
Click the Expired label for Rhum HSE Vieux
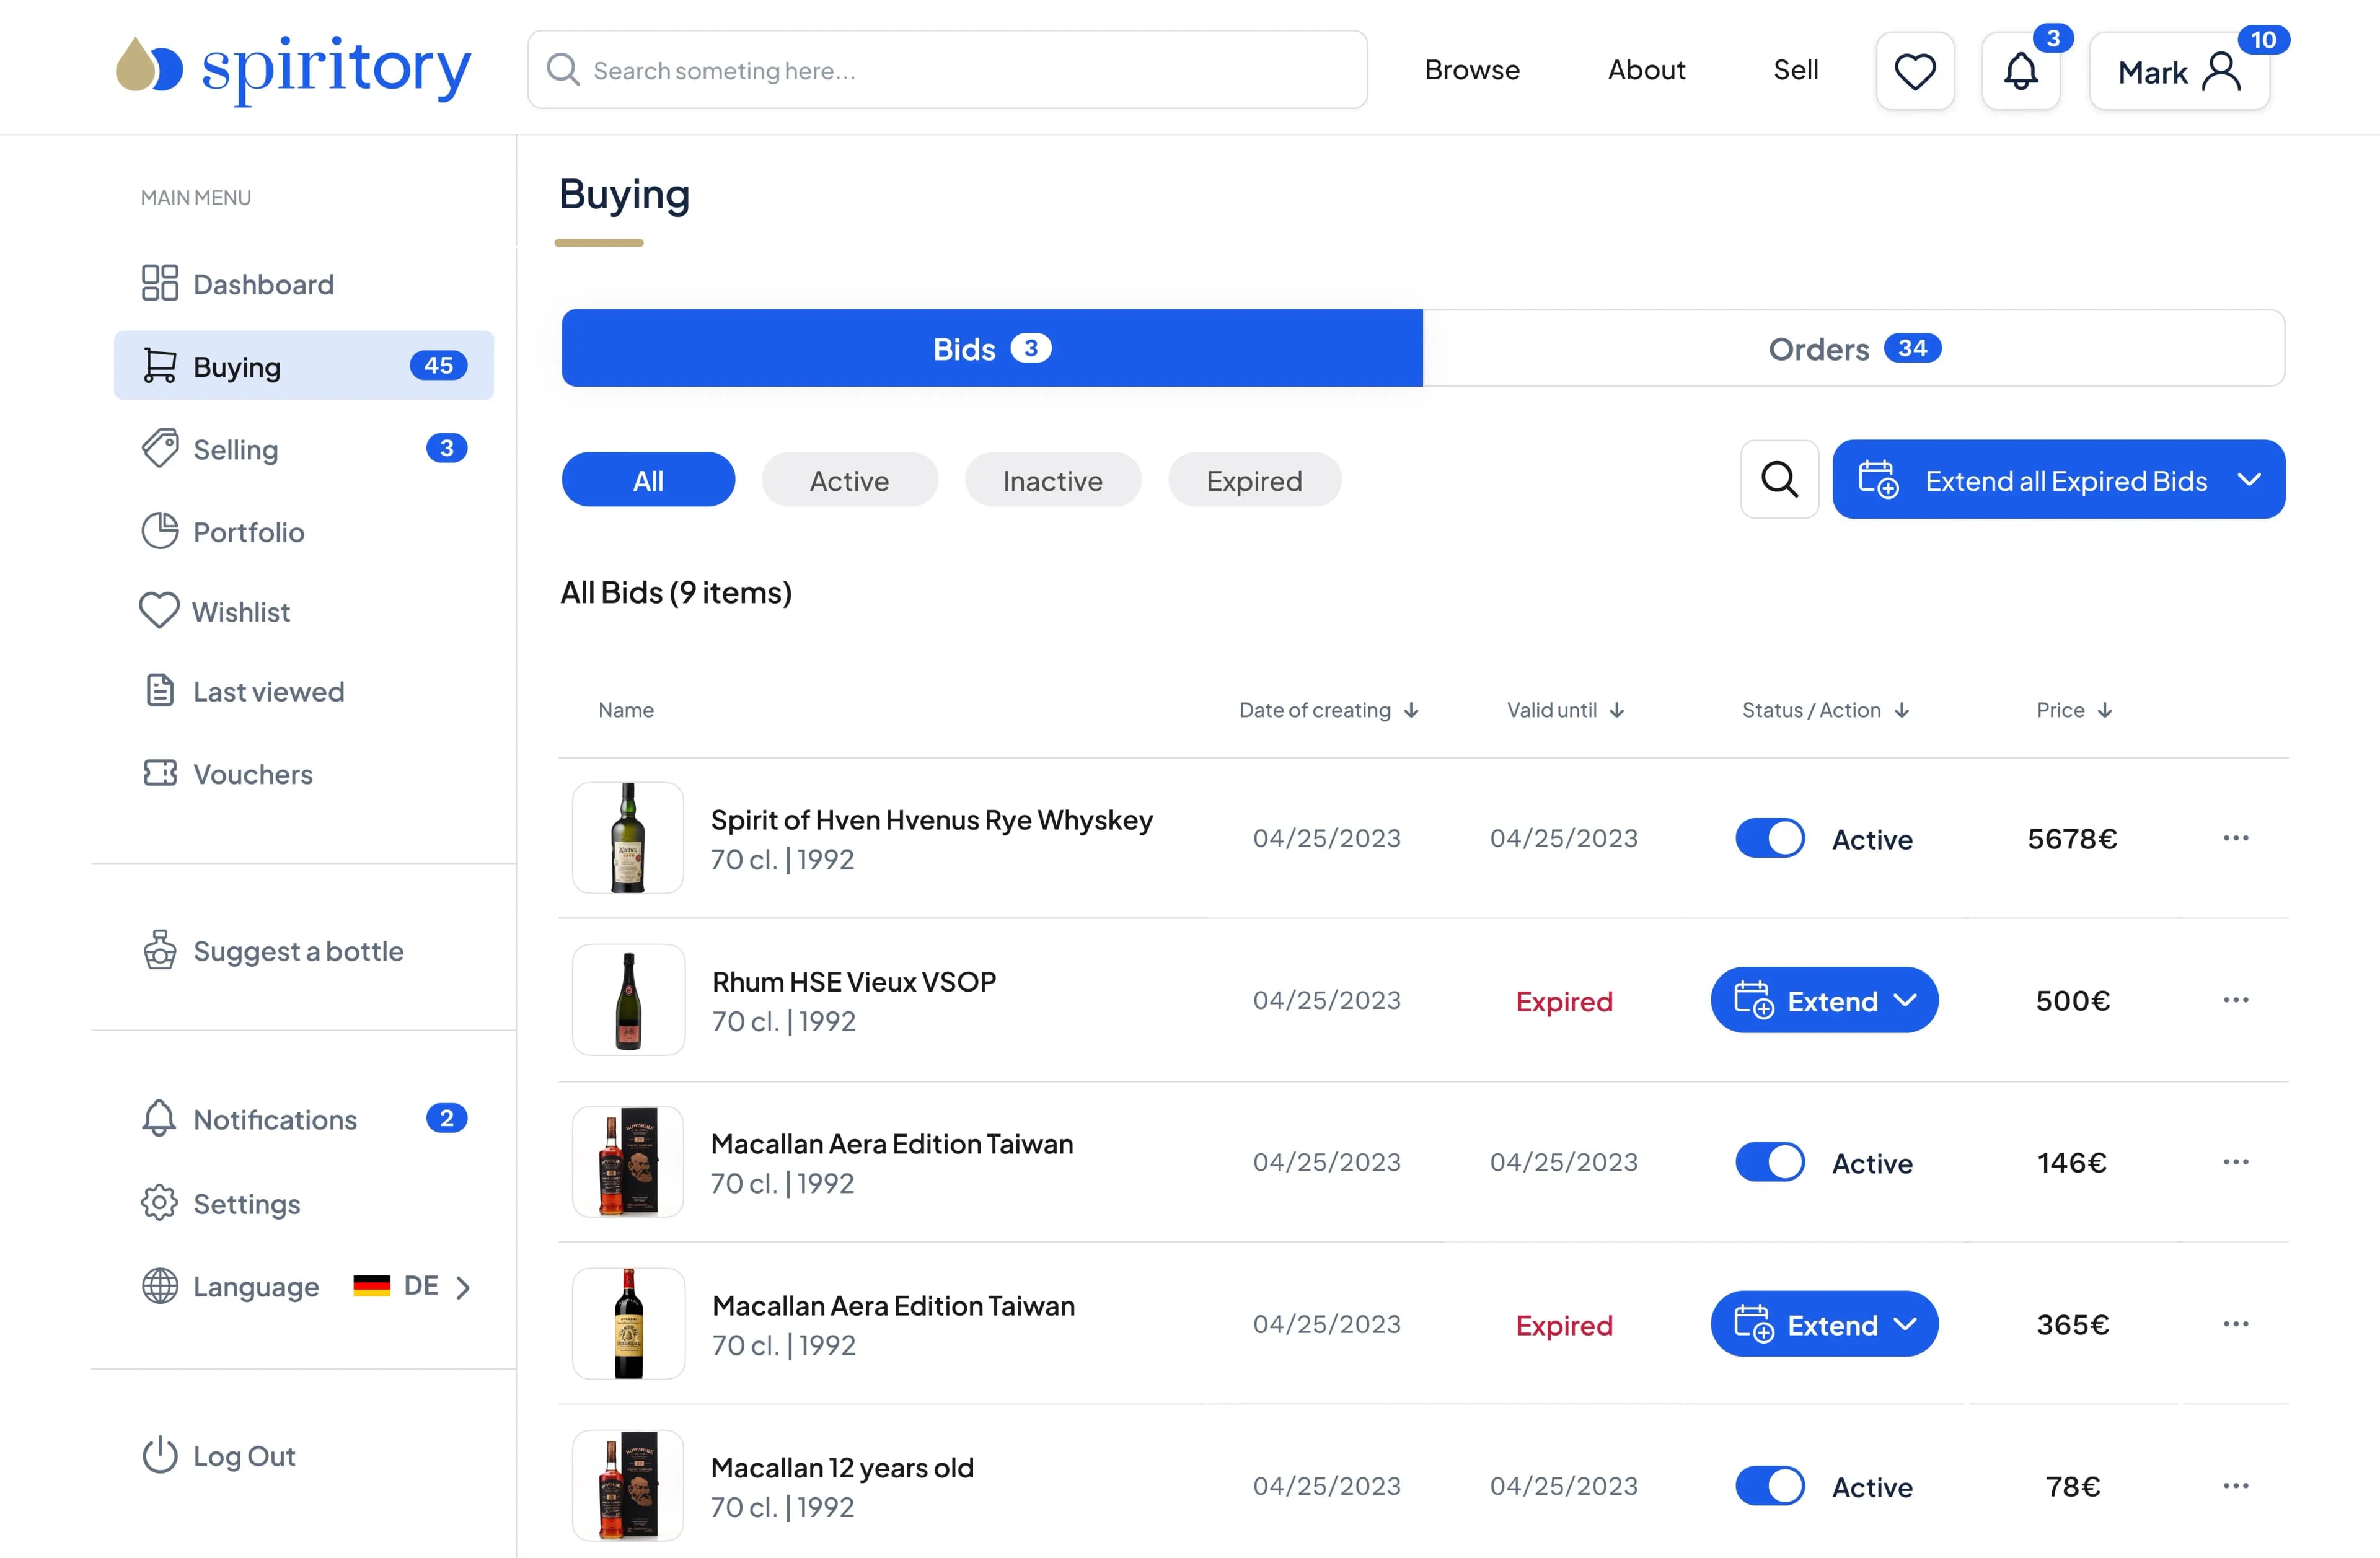pos(1564,1001)
